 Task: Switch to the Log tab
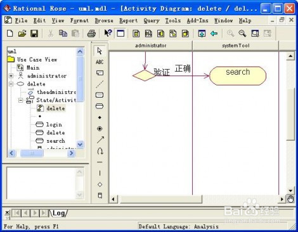click(59, 213)
